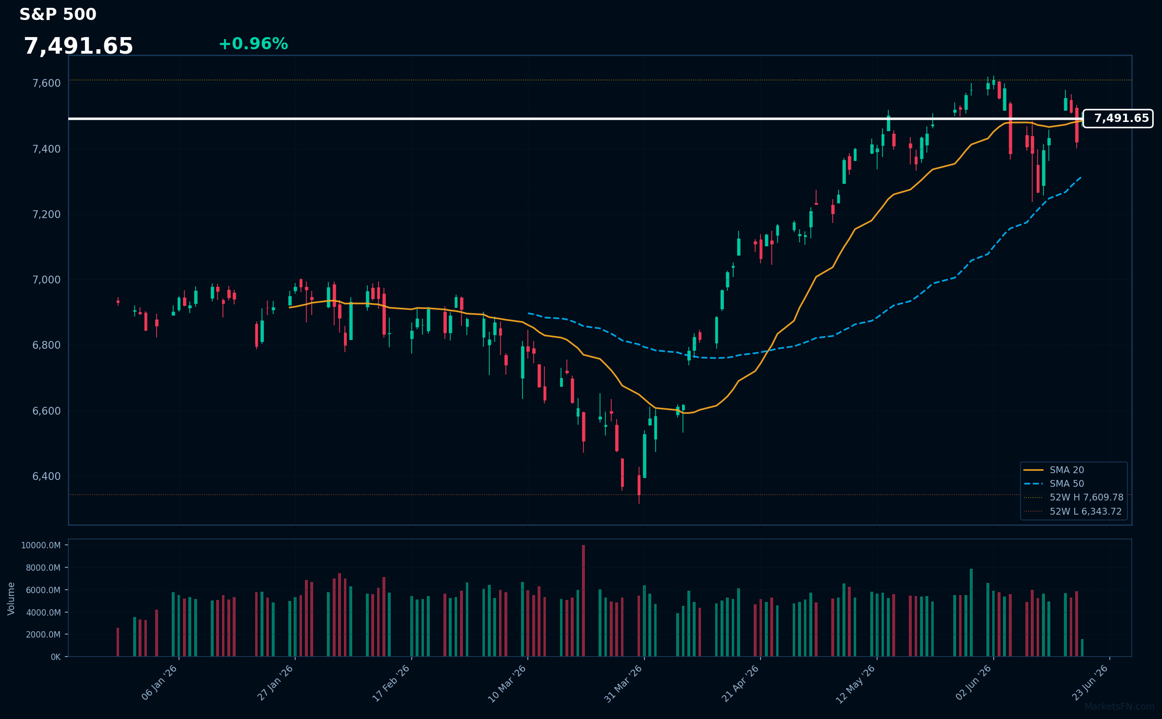Click the 21 Apr '26 date label

coord(741,683)
